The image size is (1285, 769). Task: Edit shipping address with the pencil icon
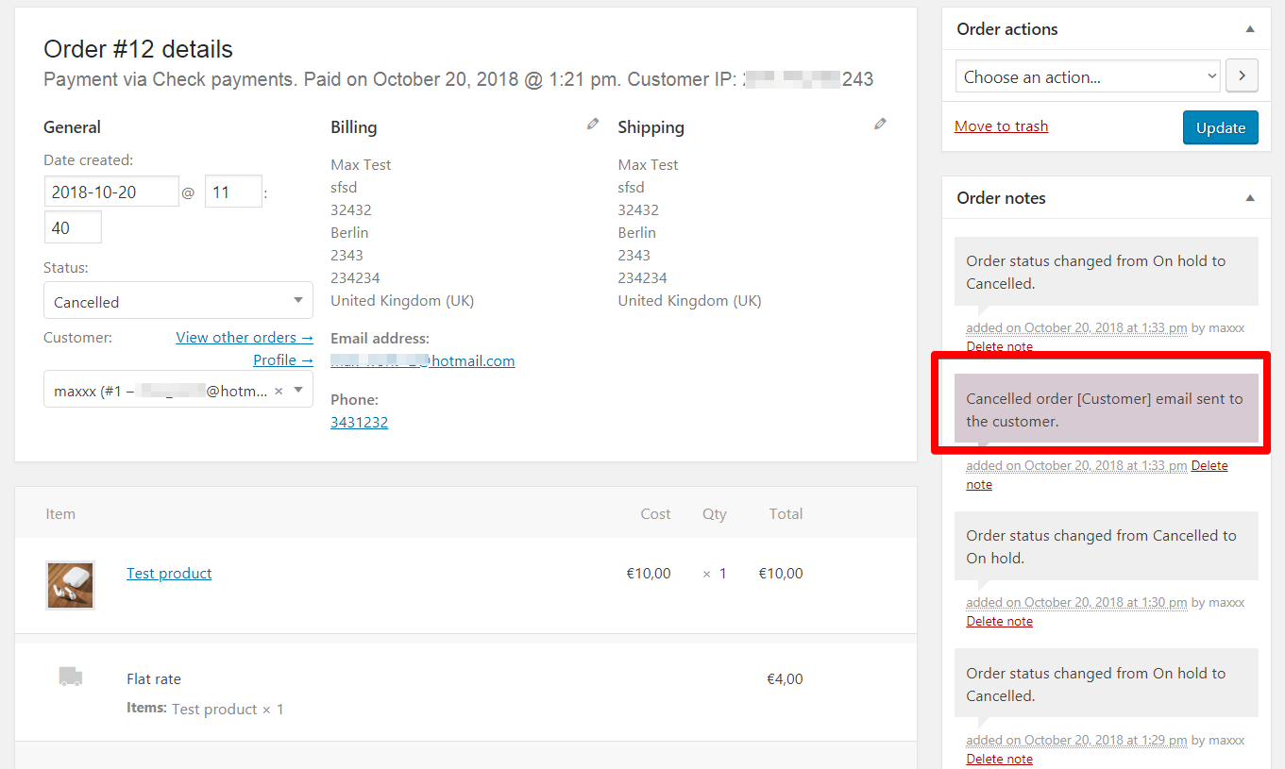[880, 124]
